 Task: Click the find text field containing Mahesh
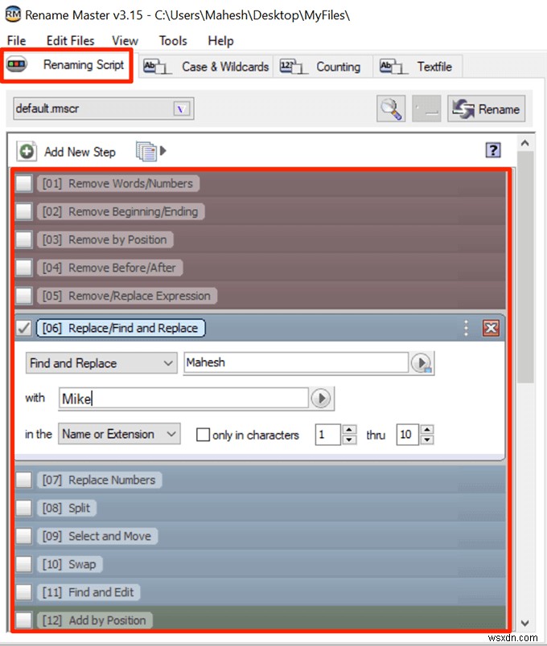click(296, 362)
